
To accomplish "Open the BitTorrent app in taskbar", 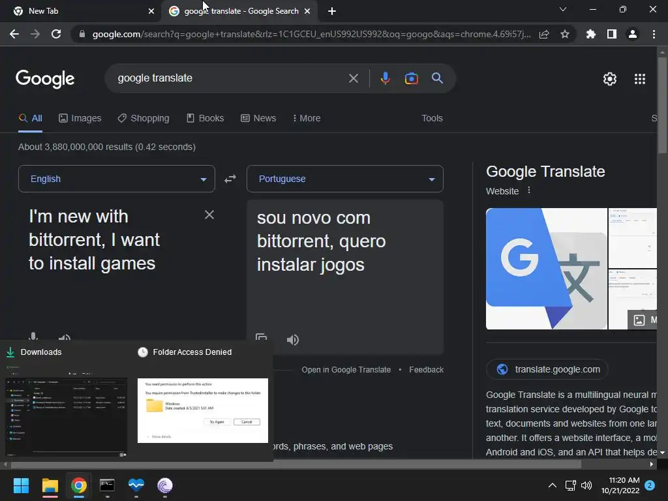I will point(165,485).
